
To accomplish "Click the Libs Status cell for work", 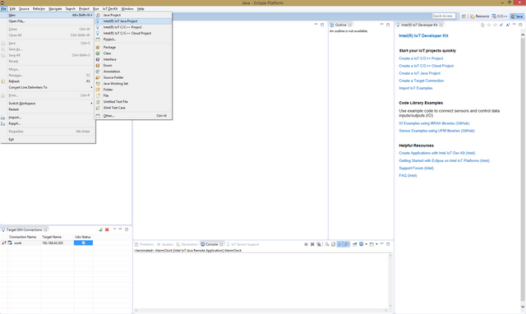I will tap(83, 242).
